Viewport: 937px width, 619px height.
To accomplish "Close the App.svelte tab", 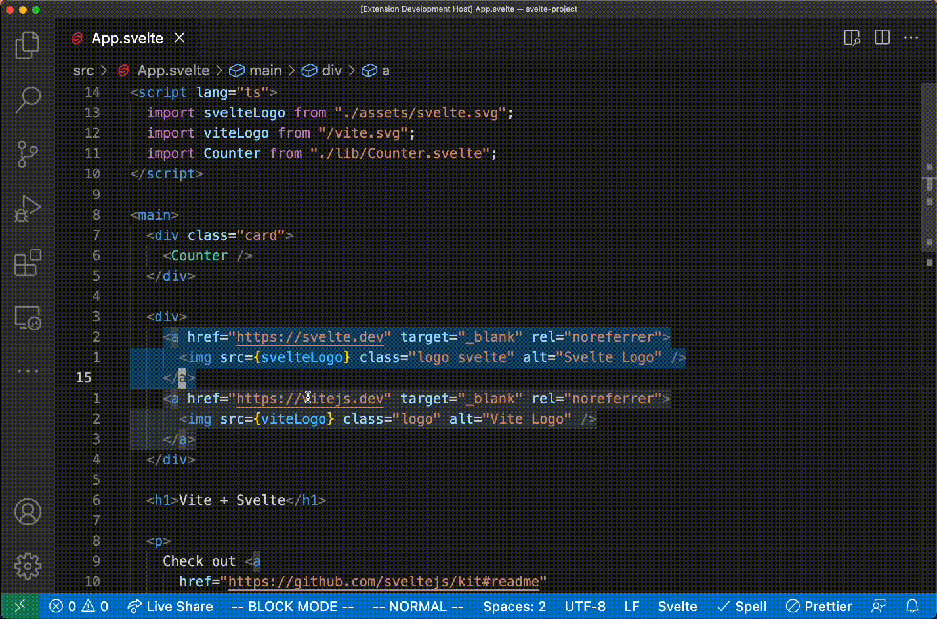I will click(x=179, y=38).
